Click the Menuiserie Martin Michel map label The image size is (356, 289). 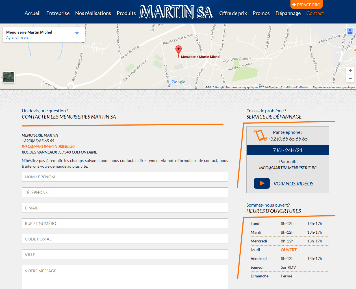point(201,57)
